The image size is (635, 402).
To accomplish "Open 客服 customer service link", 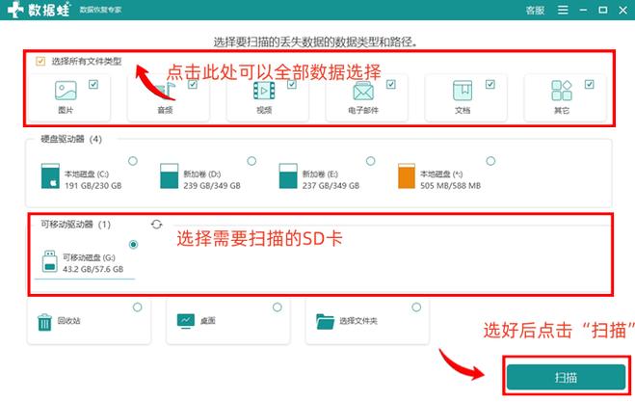I will pyautogui.click(x=535, y=11).
